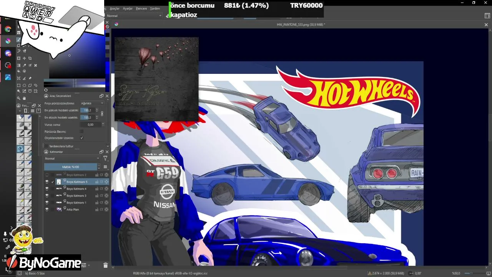Screen dimensions: 492x277
Task: Select the Measure tool in the toolbox
Action: pyautogui.click(x=24, y=78)
